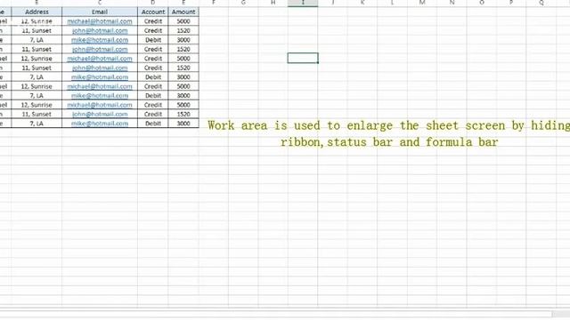
Task: Click the yellow Work area description text
Action: point(388,133)
